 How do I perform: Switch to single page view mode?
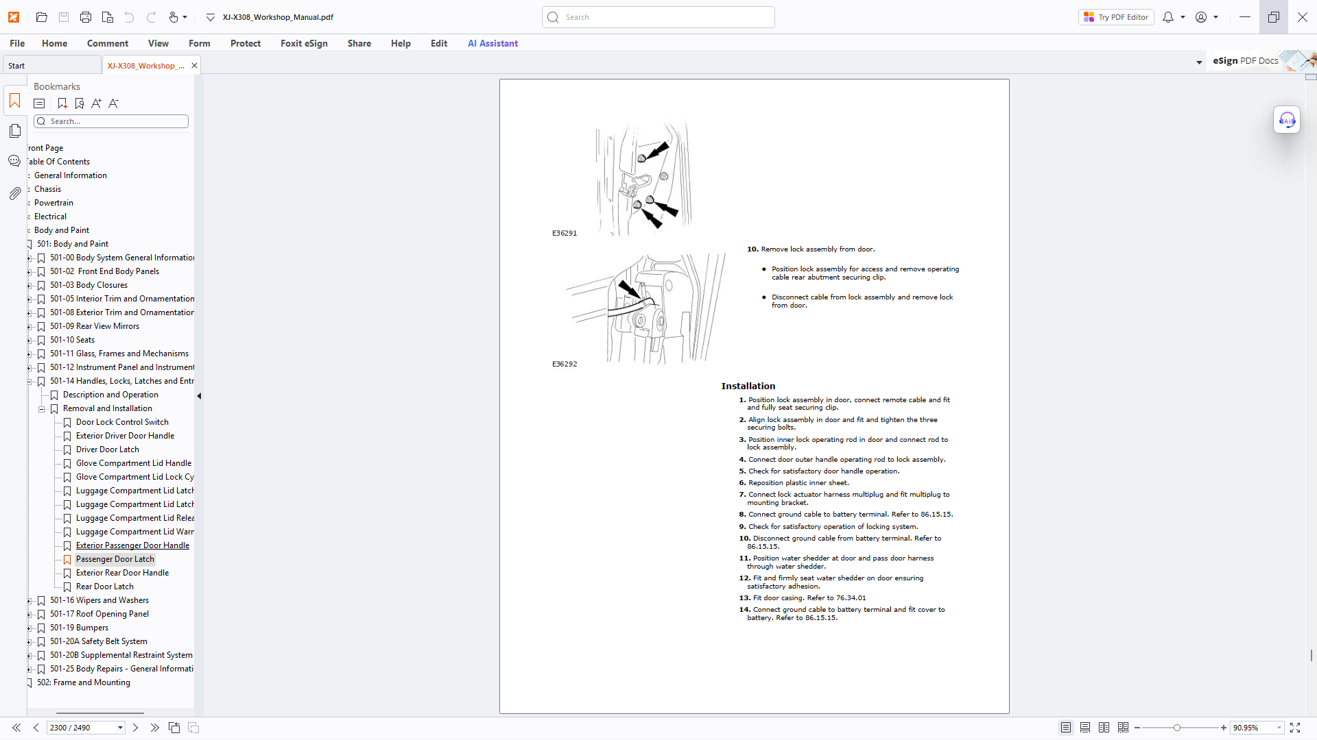pyautogui.click(x=1066, y=728)
